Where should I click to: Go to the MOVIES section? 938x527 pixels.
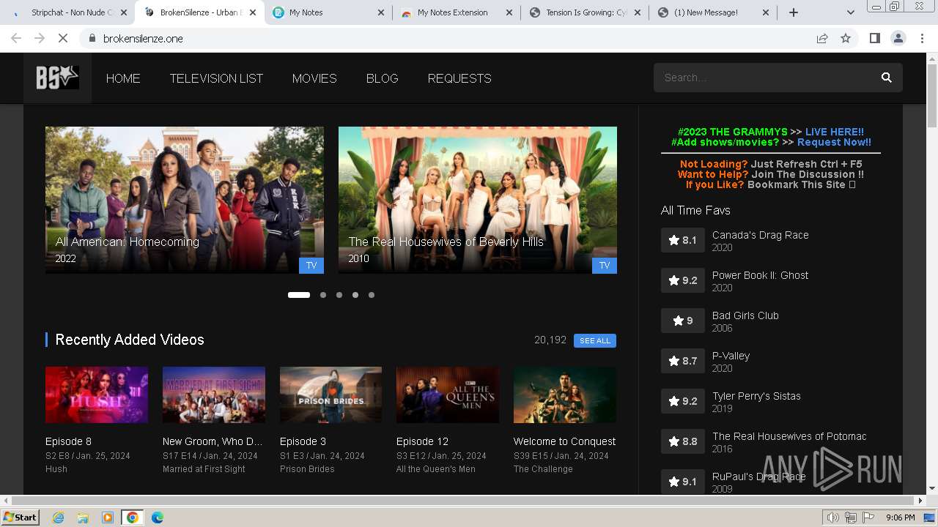pyautogui.click(x=314, y=78)
